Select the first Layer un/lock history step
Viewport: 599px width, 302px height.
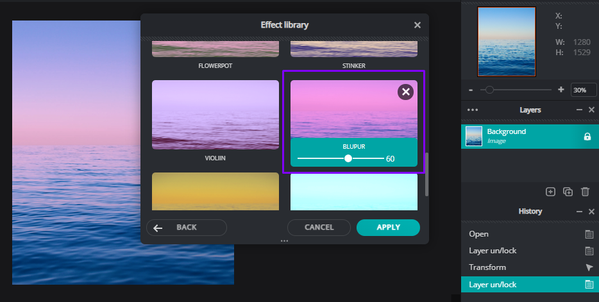point(530,251)
